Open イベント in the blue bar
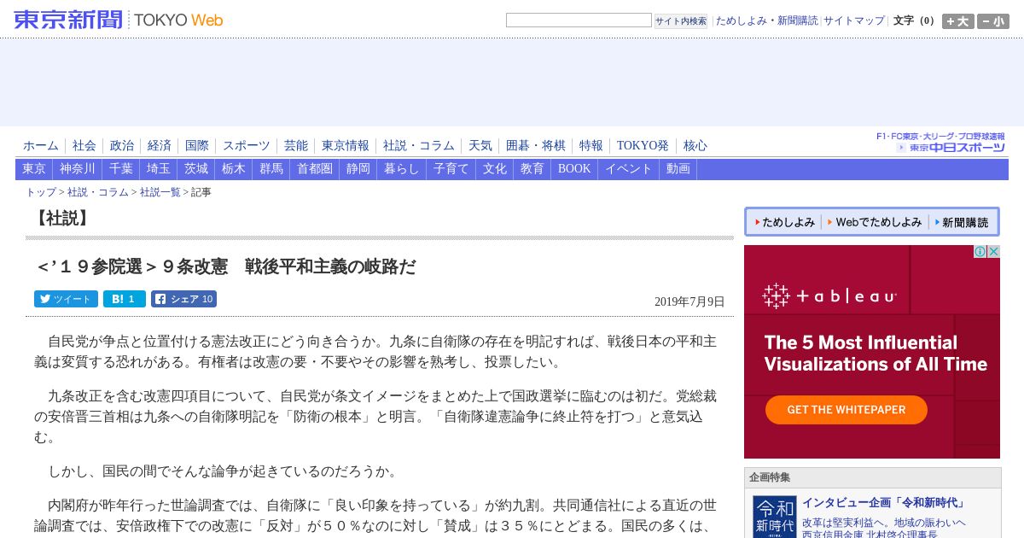This screenshot has height=538, width=1024. click(629, 169)
